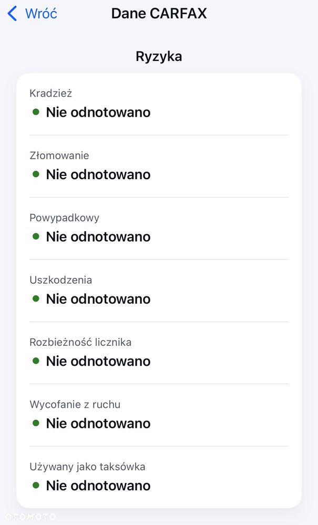The height and width of the screenshot is (525, 318).
Task: Select the Wycofanie z ruchu label
Action: tap(75, 404)
